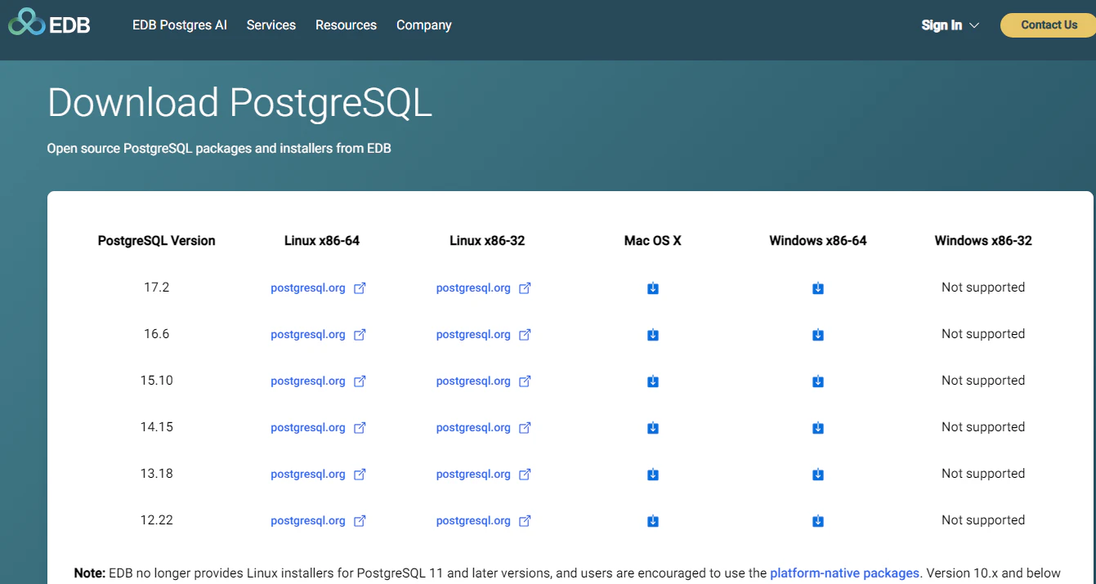Click the PostgreSQL Version column header

[x=157, y=241]
